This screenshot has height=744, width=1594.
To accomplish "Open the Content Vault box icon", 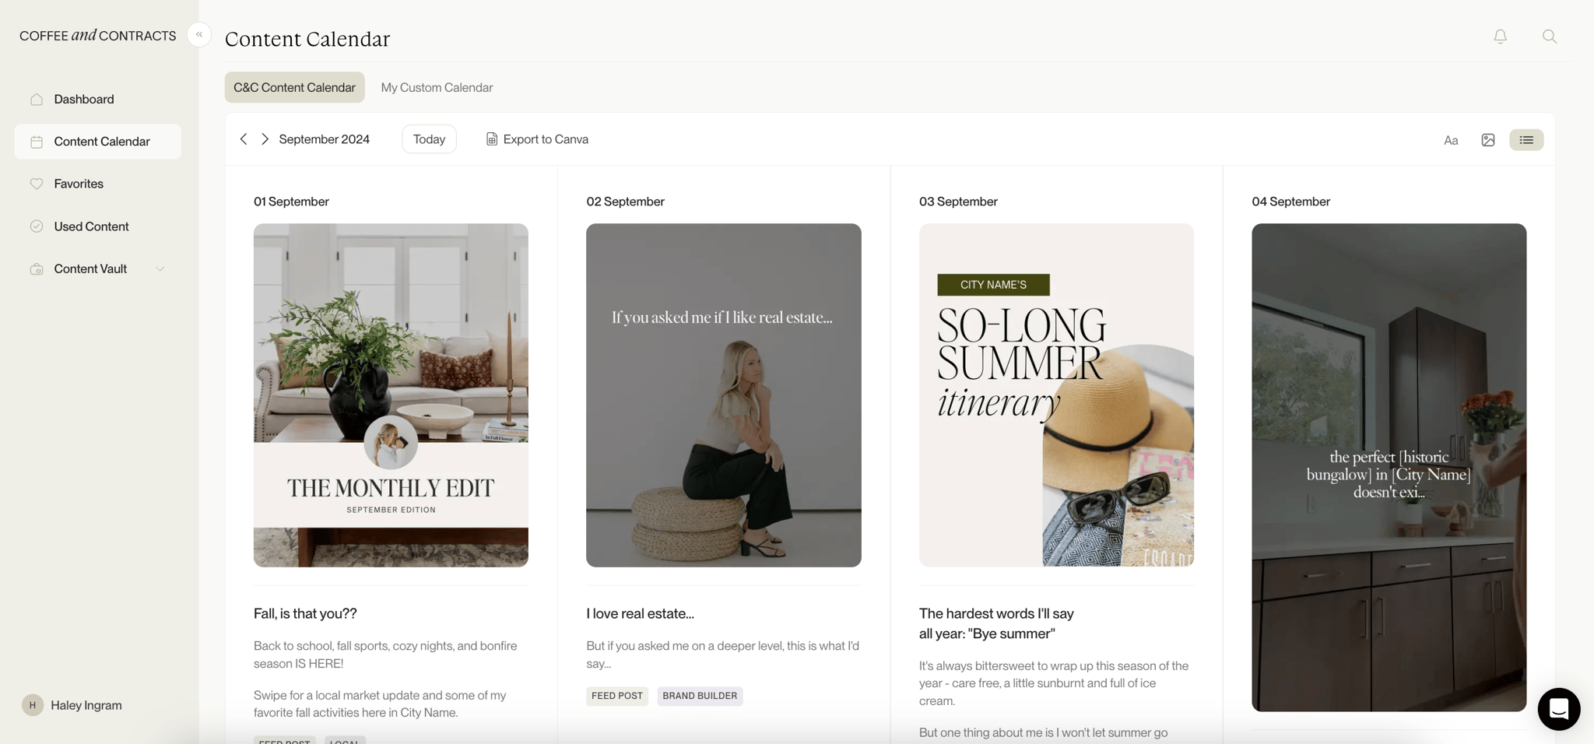I will (36, 268).
